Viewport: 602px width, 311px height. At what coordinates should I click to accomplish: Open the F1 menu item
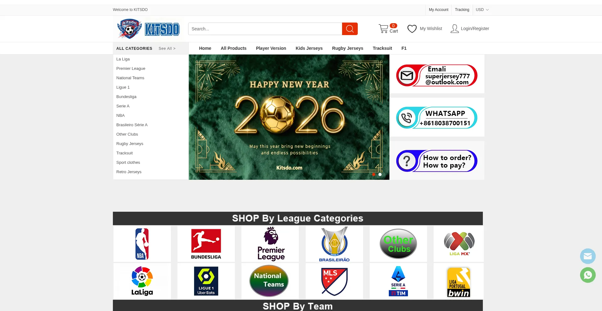point(404,48)
